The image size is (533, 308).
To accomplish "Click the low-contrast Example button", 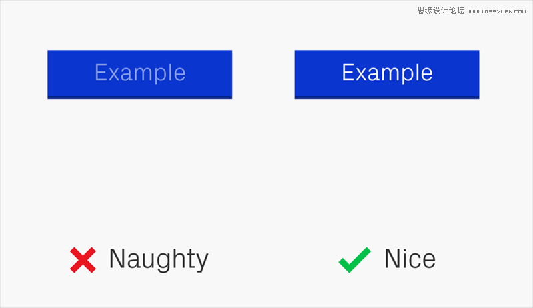I will 140,75.
